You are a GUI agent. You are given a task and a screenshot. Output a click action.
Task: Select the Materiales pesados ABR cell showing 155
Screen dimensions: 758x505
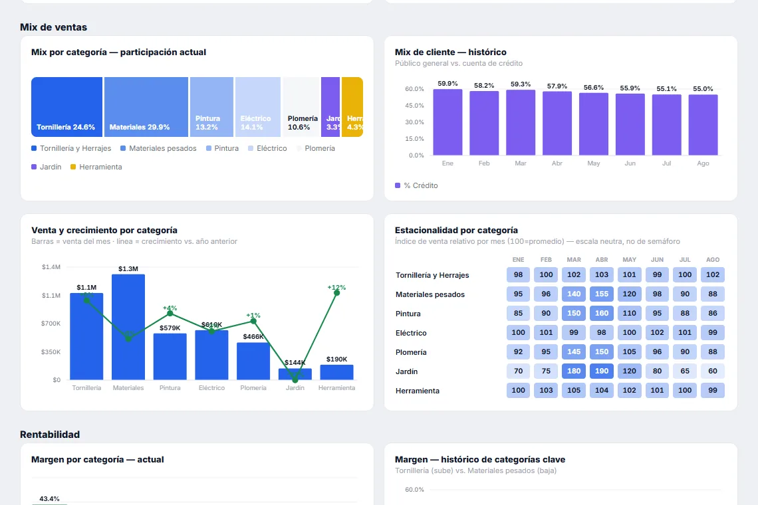(601, 294)
